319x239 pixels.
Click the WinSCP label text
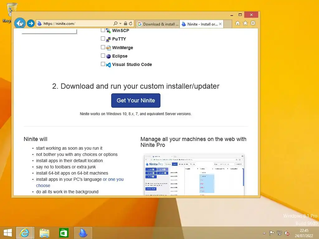(121, 30)
